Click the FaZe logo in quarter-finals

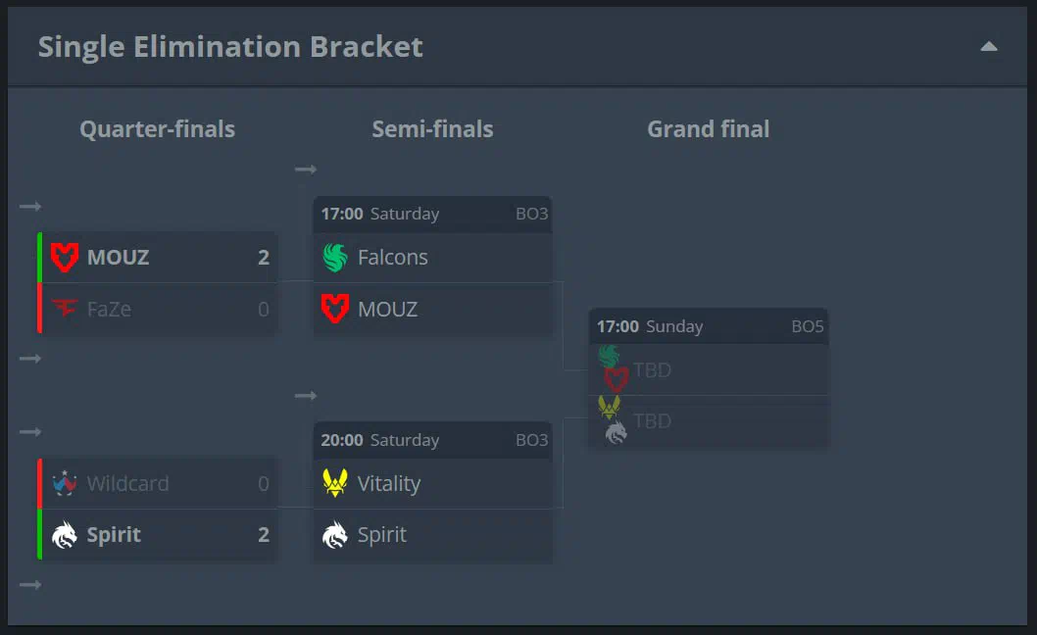click(x=65, y=309)
